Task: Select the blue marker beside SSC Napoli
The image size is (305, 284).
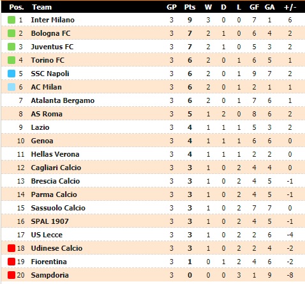Action: pos(11,74)
